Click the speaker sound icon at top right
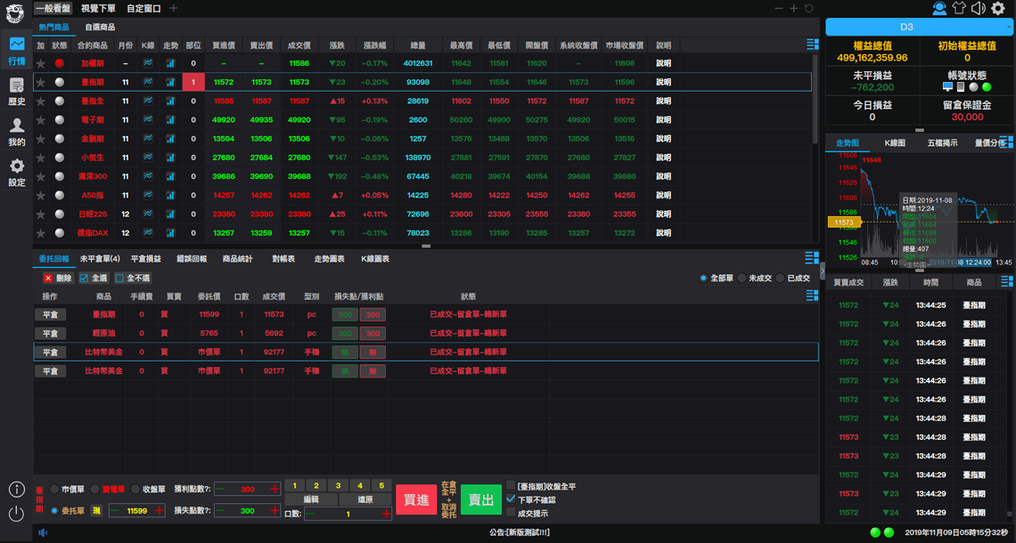Screen dimensions: 1016x543 (978, 9)
